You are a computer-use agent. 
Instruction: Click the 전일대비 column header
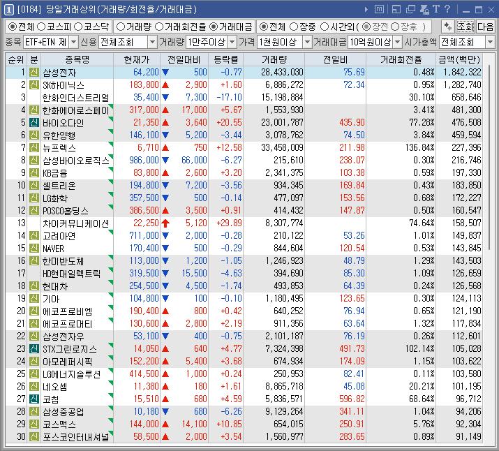coord(184,59)
